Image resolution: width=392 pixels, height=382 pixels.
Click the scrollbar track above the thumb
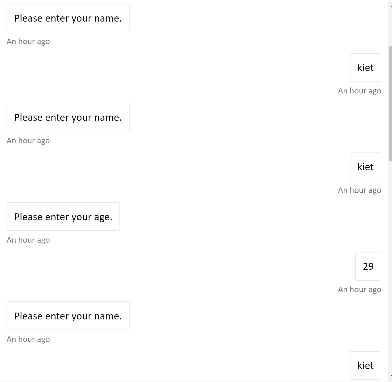coord(390,30)
